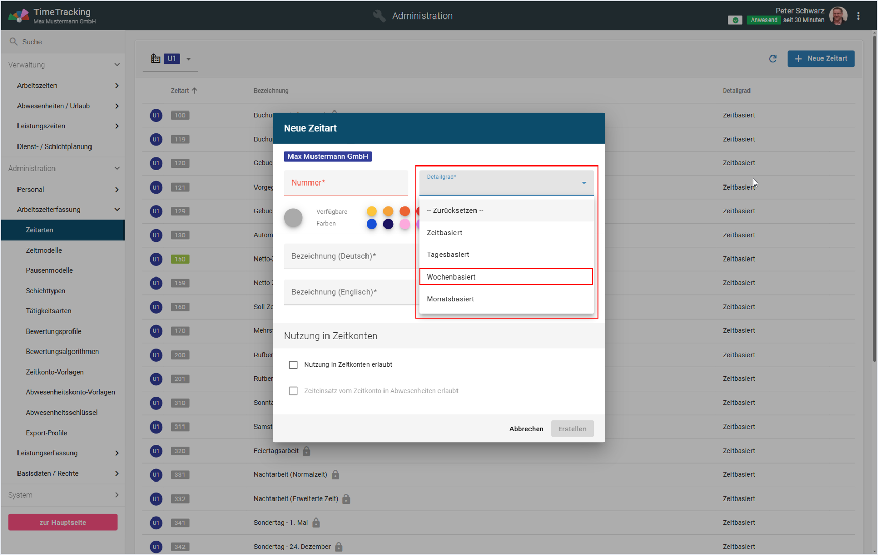Click the refresh icon next to Neue Zeitart

tap(772, 59)
